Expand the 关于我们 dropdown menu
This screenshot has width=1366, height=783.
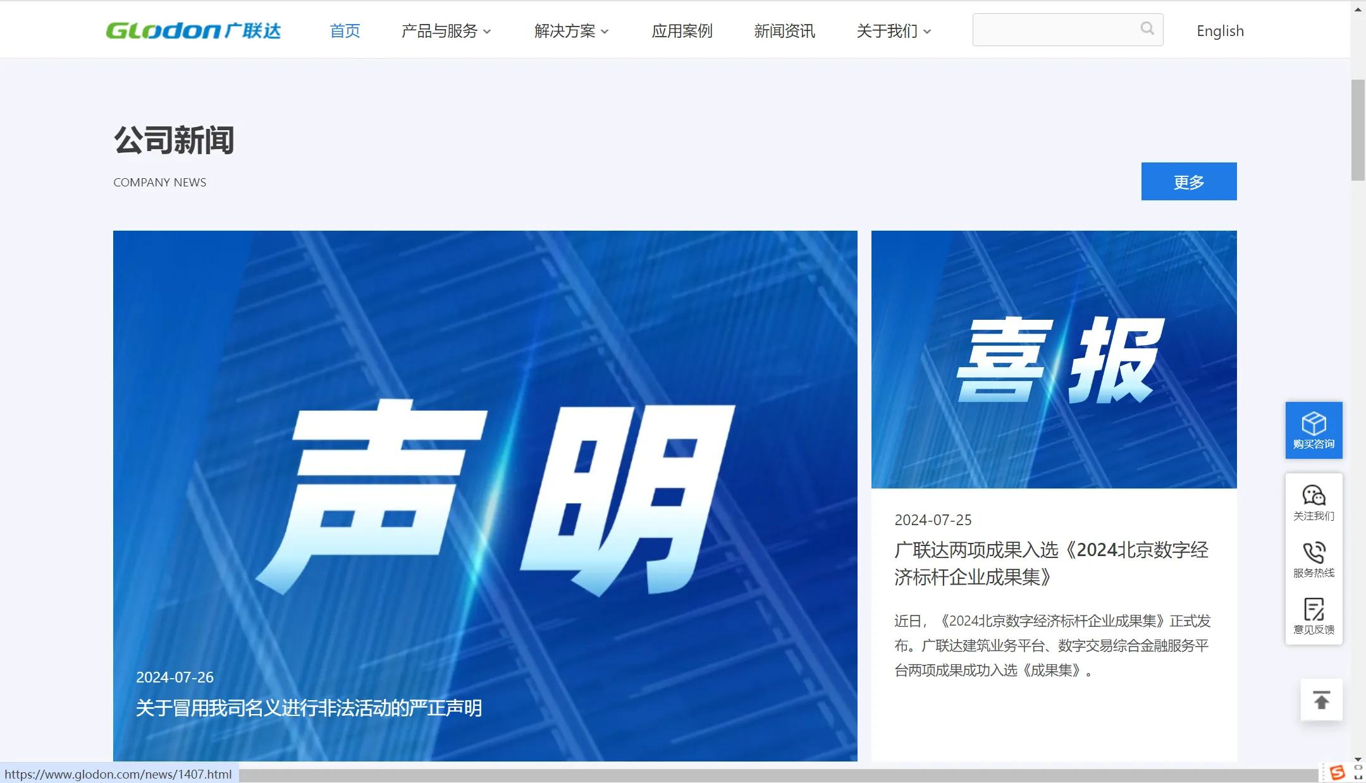[x=891, y=30]
